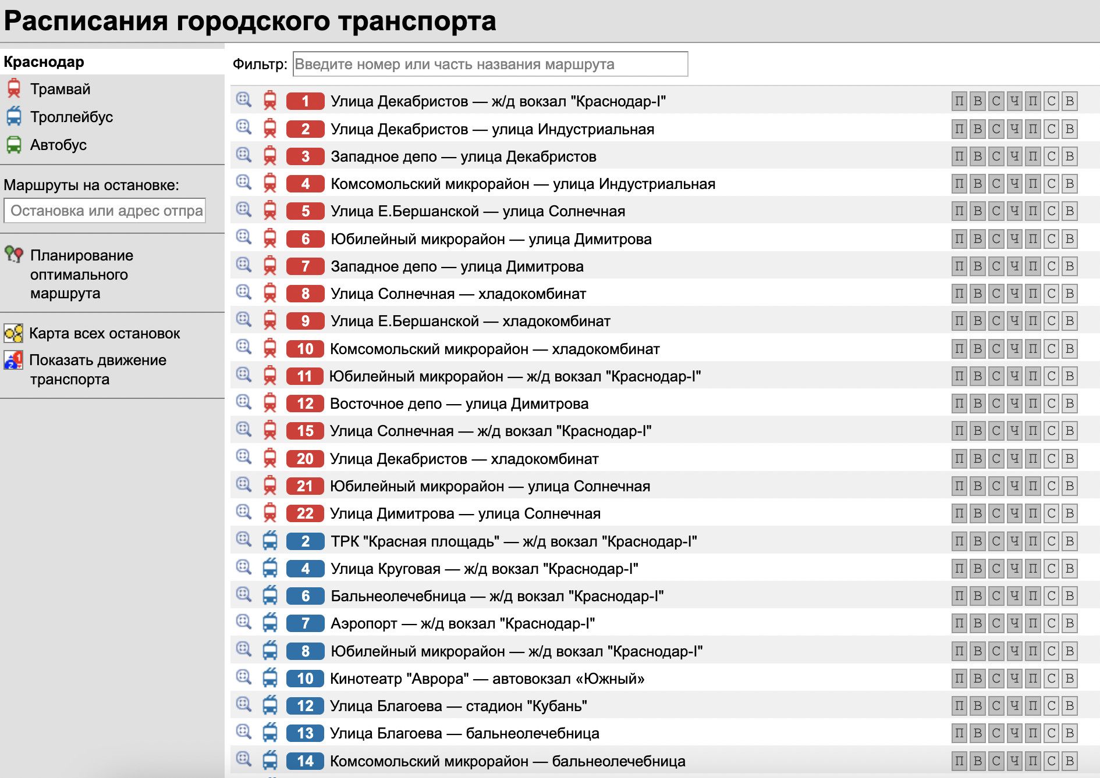Click the route planning pins icon
Viewport: 1100px width, 778px height.
tap(14, 255)
